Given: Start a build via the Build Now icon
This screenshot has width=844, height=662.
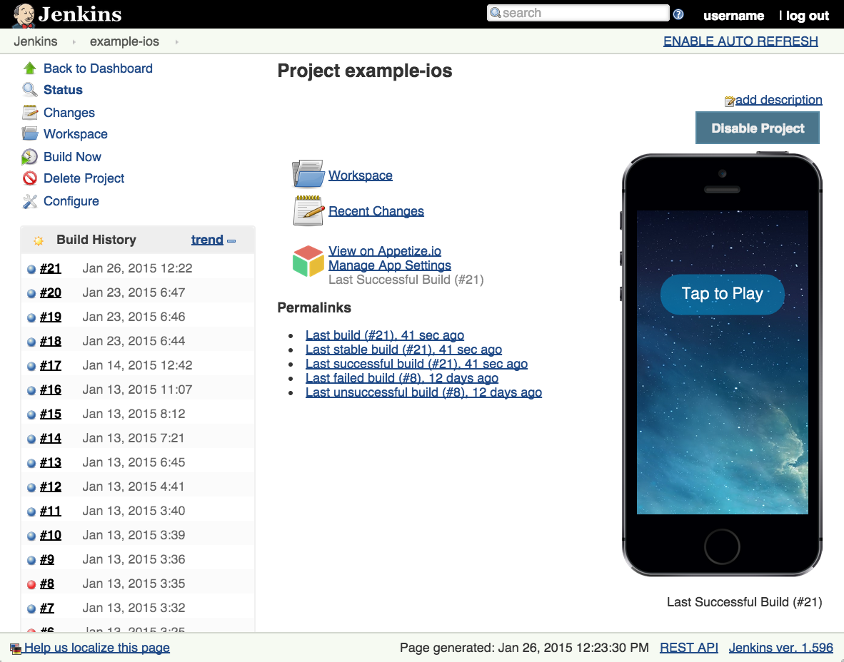Looking at the screenshot, I should click(x=30, y=156).
